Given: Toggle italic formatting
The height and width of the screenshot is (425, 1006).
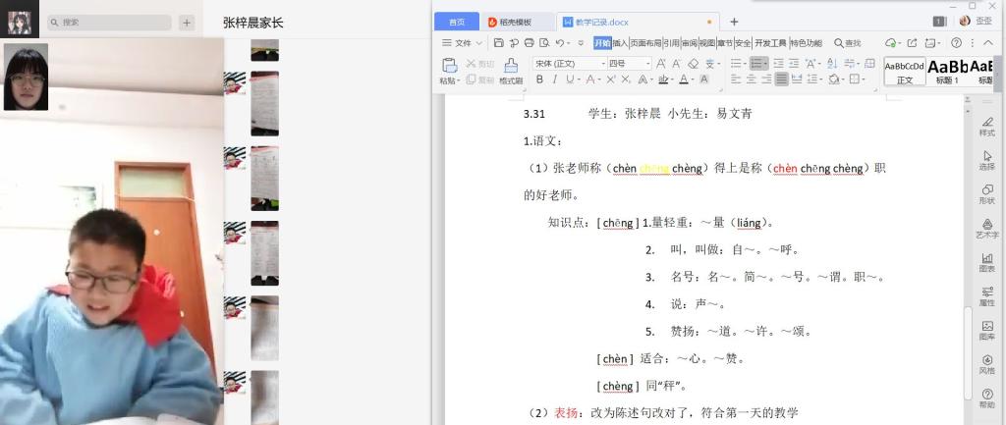Looking at the screenshot, I should click(x=554, y=80).
